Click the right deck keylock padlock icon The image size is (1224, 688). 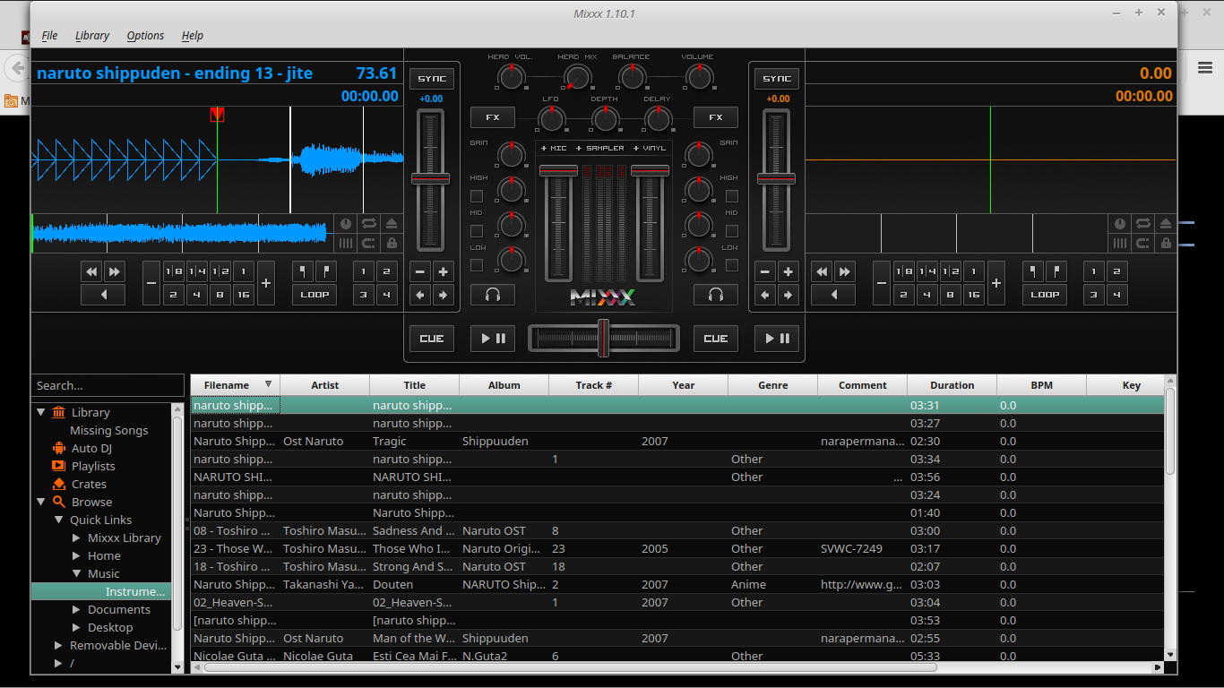pos(1165,243)
